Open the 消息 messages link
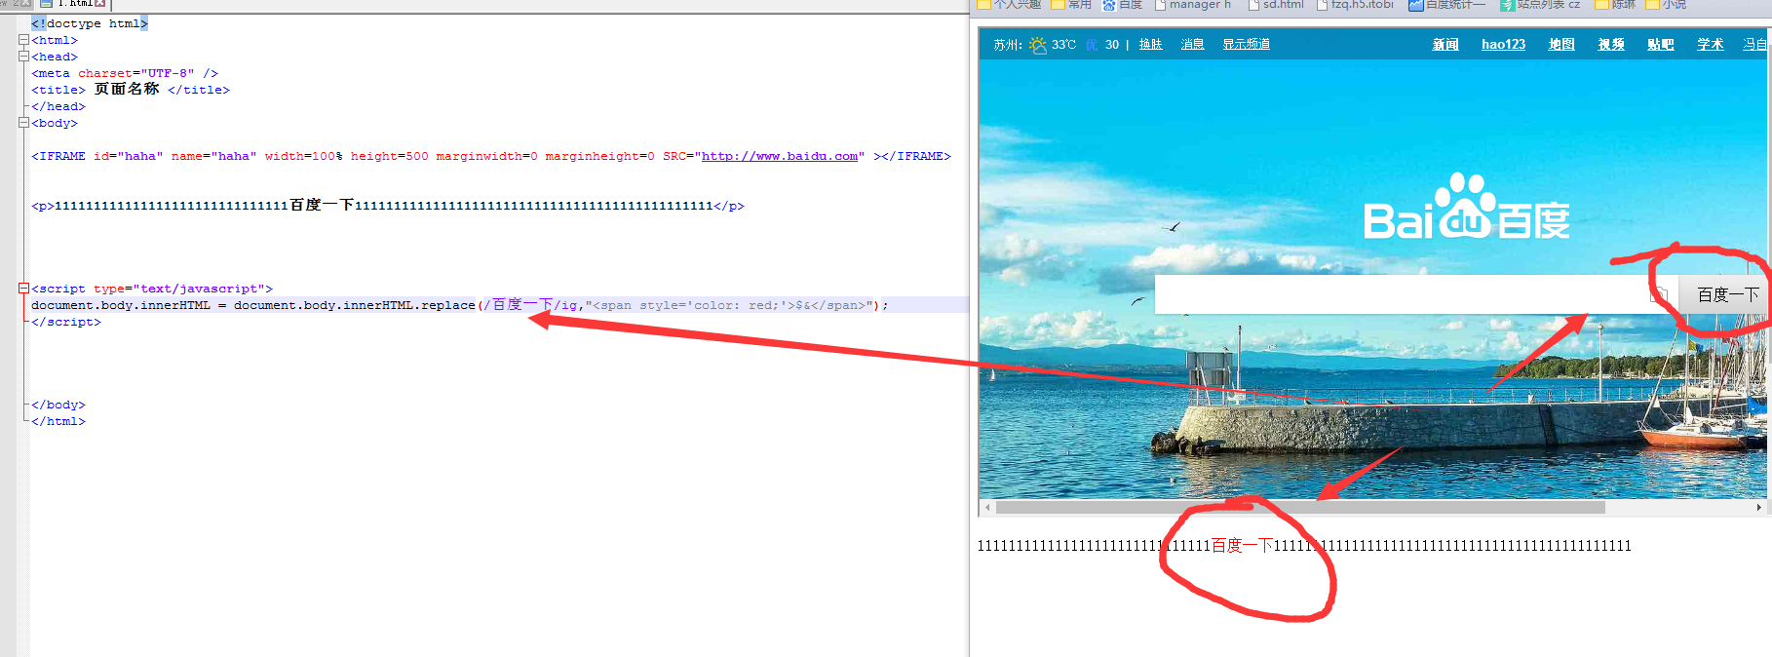Viewport: 1772px width, 657px height. click(x=1192, y=45)
